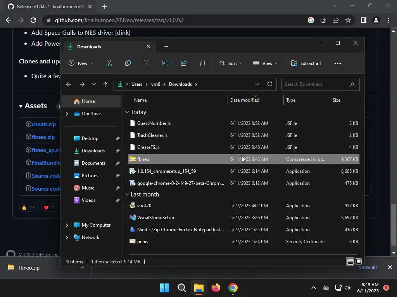
Task: Click the Cut scissors icon in Explorer toolbar
Action: click(x=109, y=63)
